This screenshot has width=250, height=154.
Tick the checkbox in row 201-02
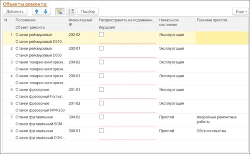pyautogui.click(x=101, y=103)
